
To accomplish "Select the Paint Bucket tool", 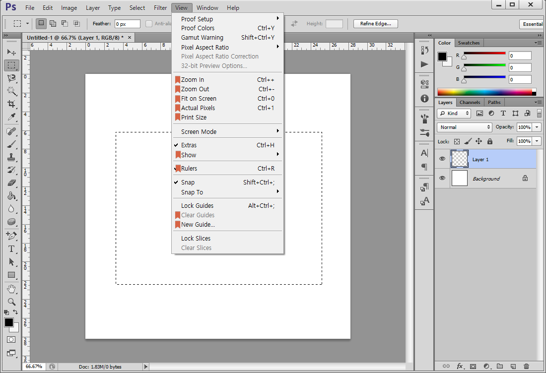I will tap(11, 196).
